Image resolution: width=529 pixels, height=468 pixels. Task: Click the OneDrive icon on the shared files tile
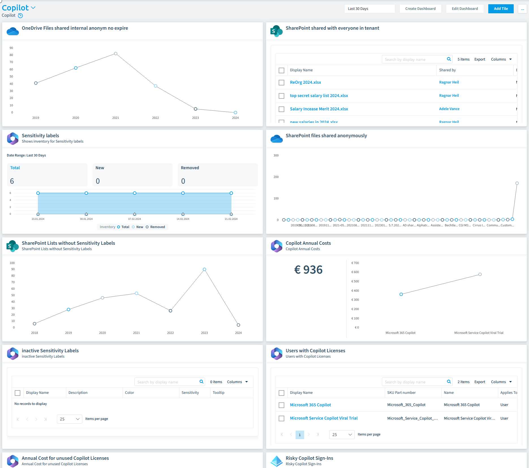coord(12,31)
